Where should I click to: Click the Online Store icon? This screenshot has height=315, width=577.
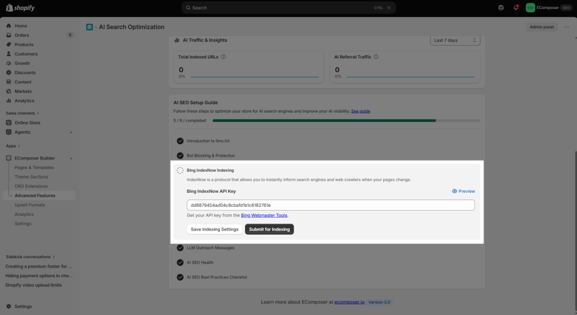(x=9, y=122)
